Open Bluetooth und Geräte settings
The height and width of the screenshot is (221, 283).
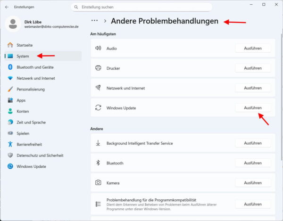click(43, 67)
